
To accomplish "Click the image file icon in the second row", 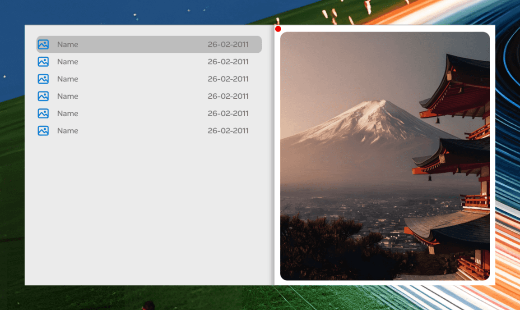I will pos(43,62).
